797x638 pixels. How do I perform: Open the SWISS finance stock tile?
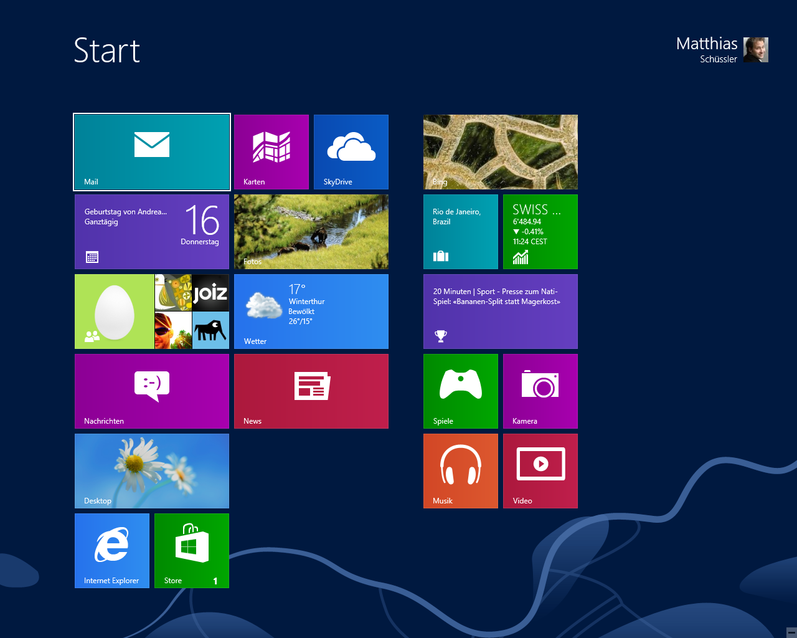[x=540, y=232]
